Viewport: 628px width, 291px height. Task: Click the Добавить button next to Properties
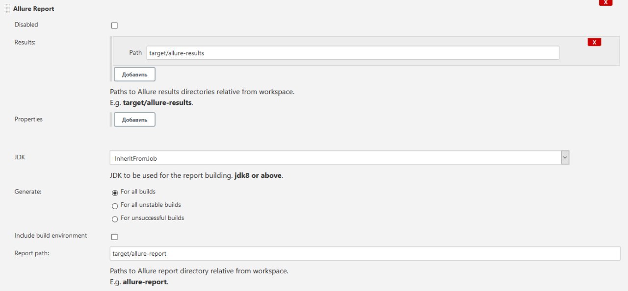pos(134,120)
